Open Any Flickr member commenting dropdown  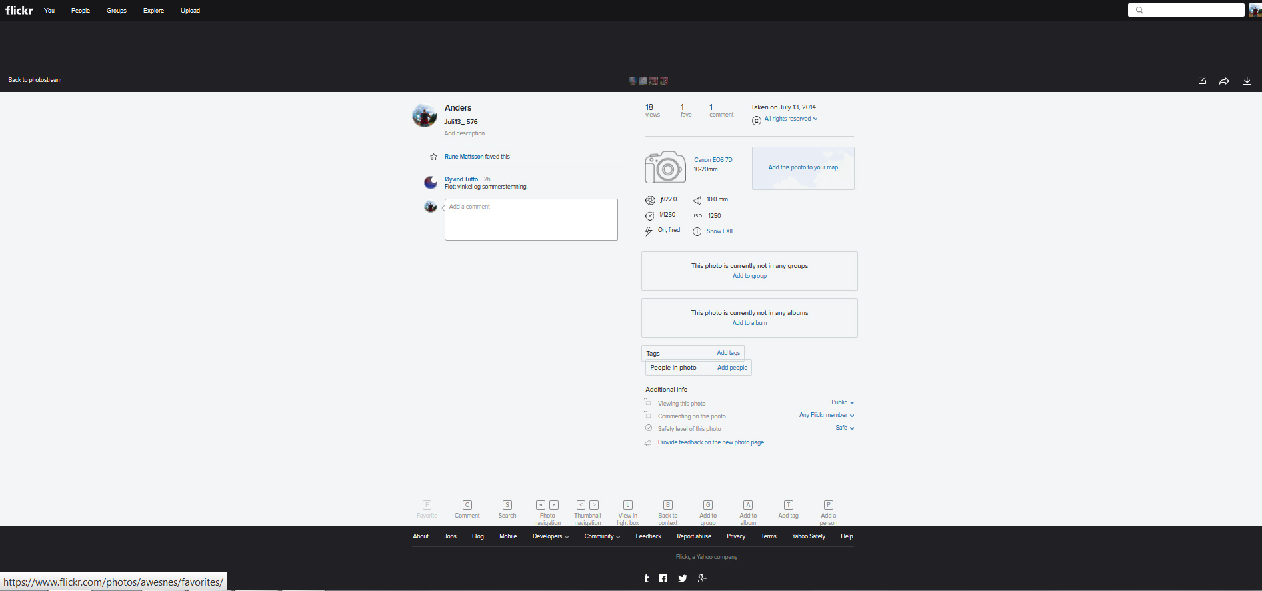[827, 415]
